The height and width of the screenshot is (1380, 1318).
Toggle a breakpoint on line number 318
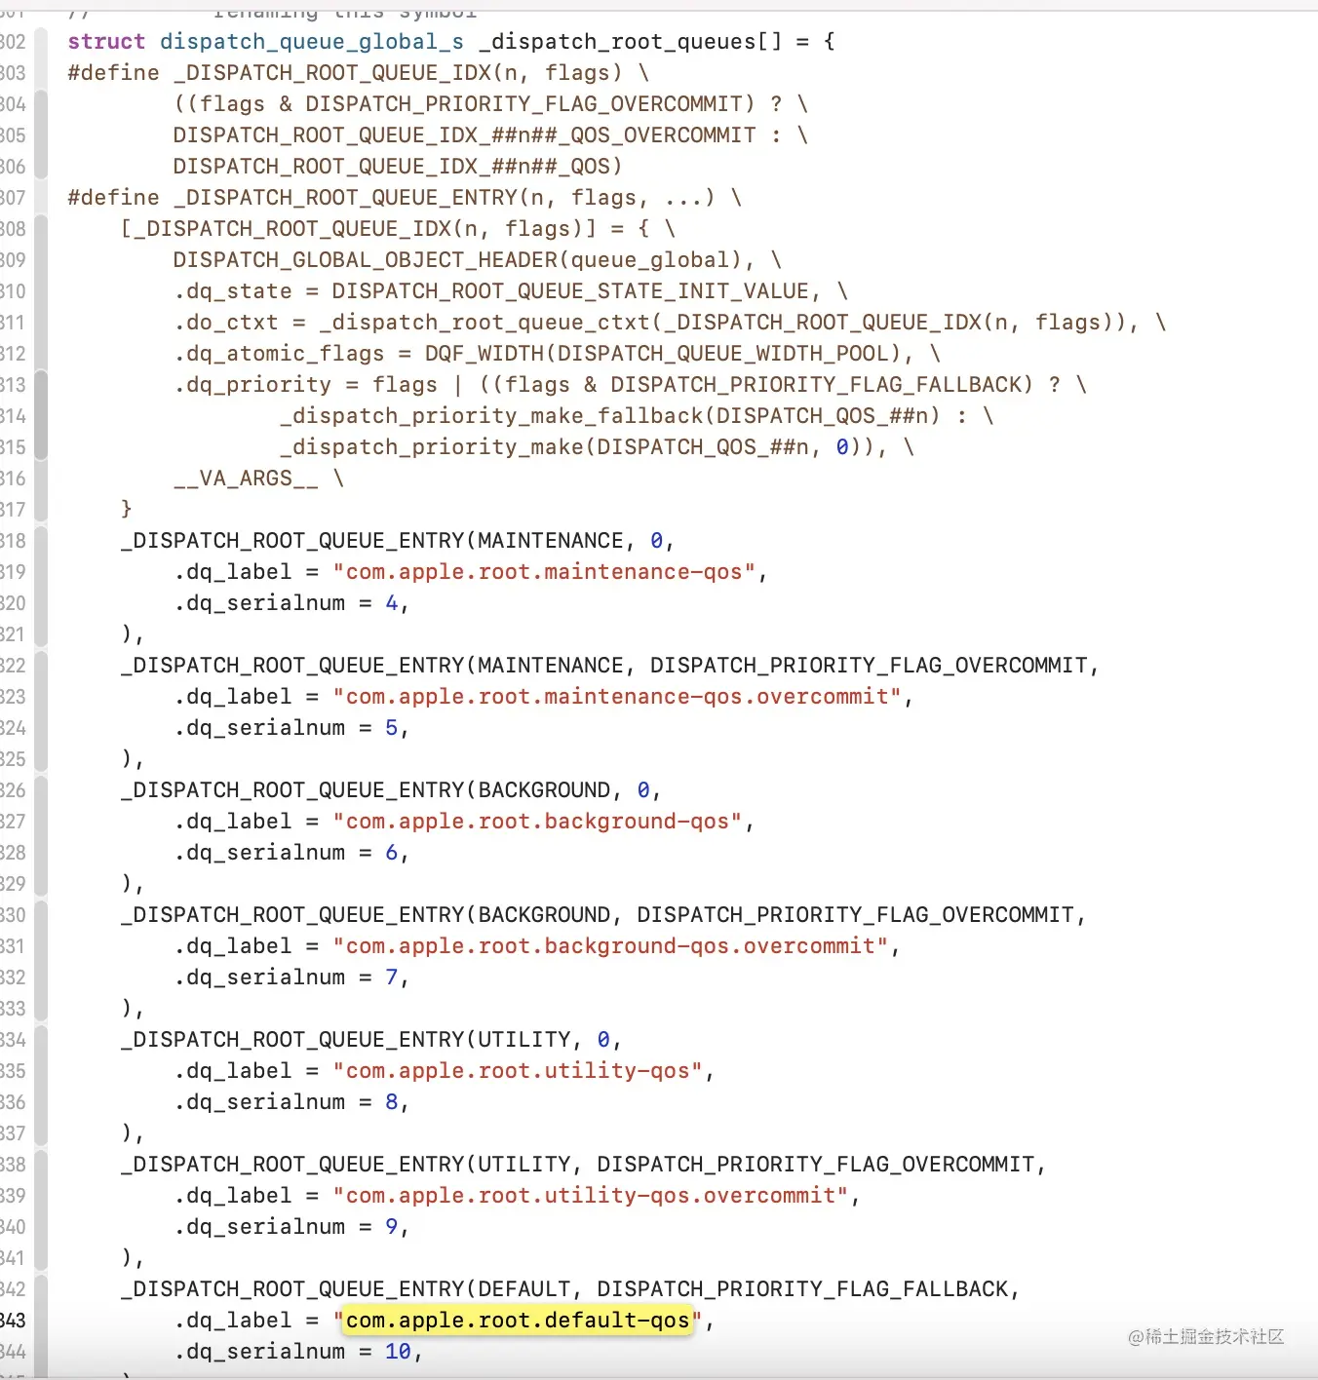[15, 541]
